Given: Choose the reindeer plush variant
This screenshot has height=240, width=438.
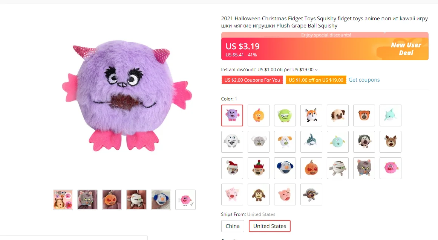Looking at the screenshot, I should pyautogui.click(x=391, y=142).
